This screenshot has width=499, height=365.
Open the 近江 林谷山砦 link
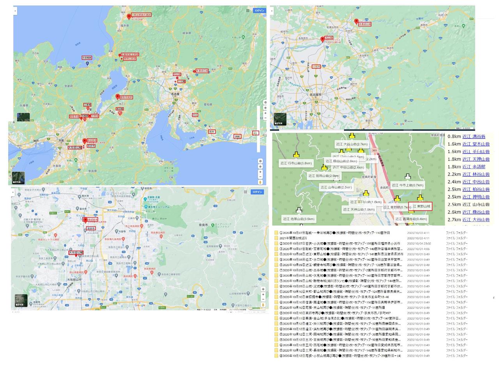point(476,174)
